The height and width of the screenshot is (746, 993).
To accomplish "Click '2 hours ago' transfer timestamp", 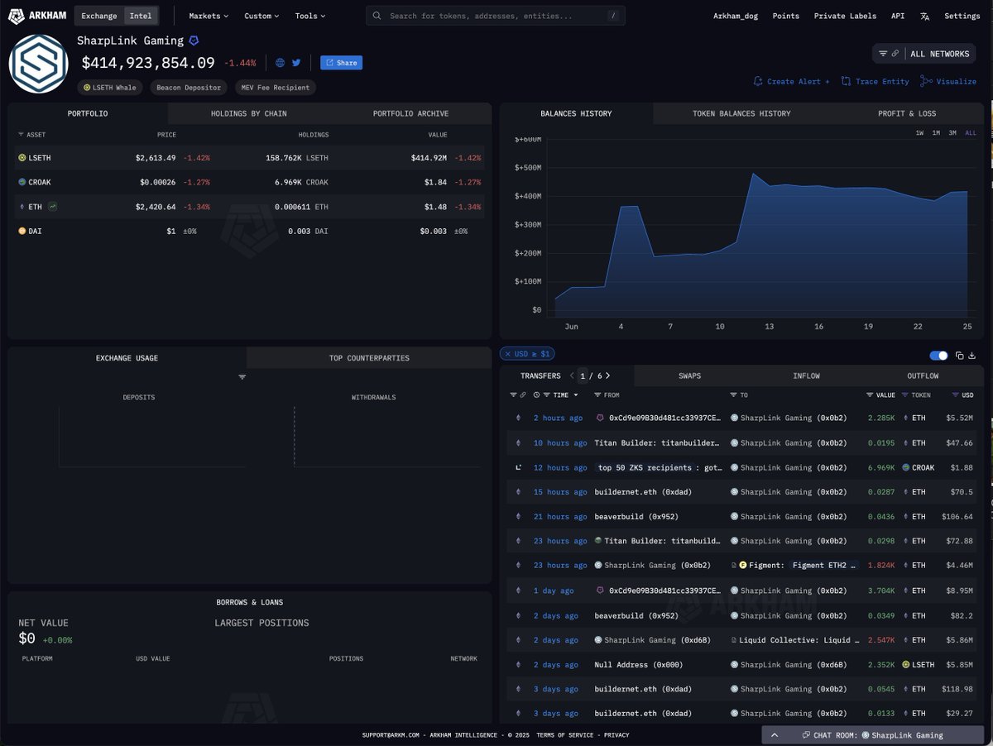I will tap(558, 418).
